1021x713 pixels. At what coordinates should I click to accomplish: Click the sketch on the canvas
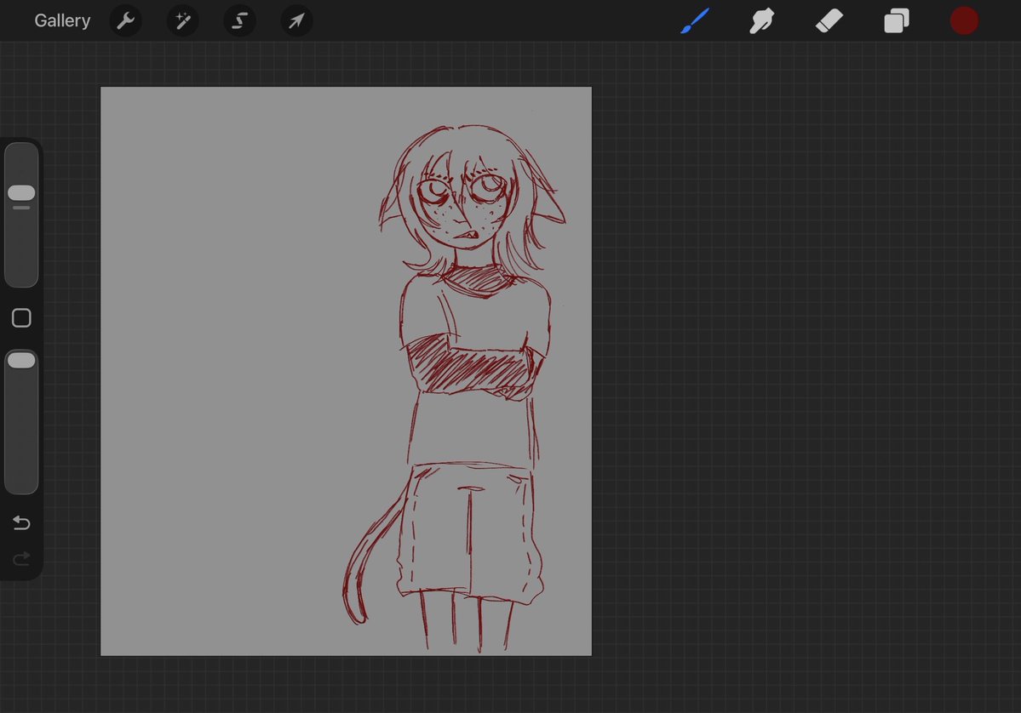(456, 387)
